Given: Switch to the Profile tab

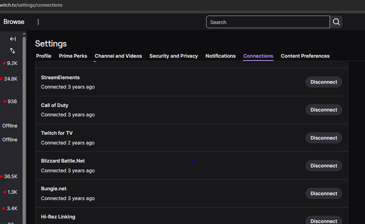Looking at the screenshot, I should (x=44, y=56).
